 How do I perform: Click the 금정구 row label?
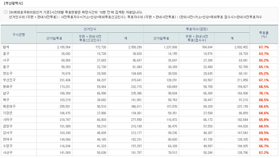(x=8, y=126)
